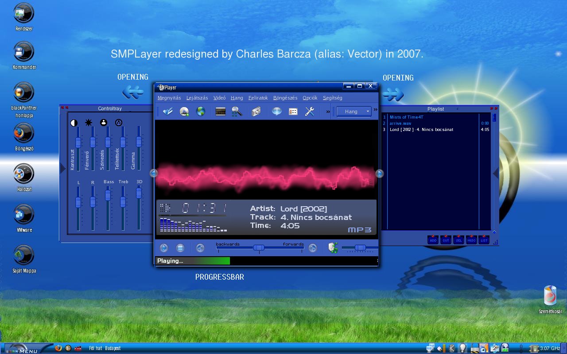This screenshot has height=354, width=567.
Task: Take a screenshot with the camera icon
Action: point(256,112)
